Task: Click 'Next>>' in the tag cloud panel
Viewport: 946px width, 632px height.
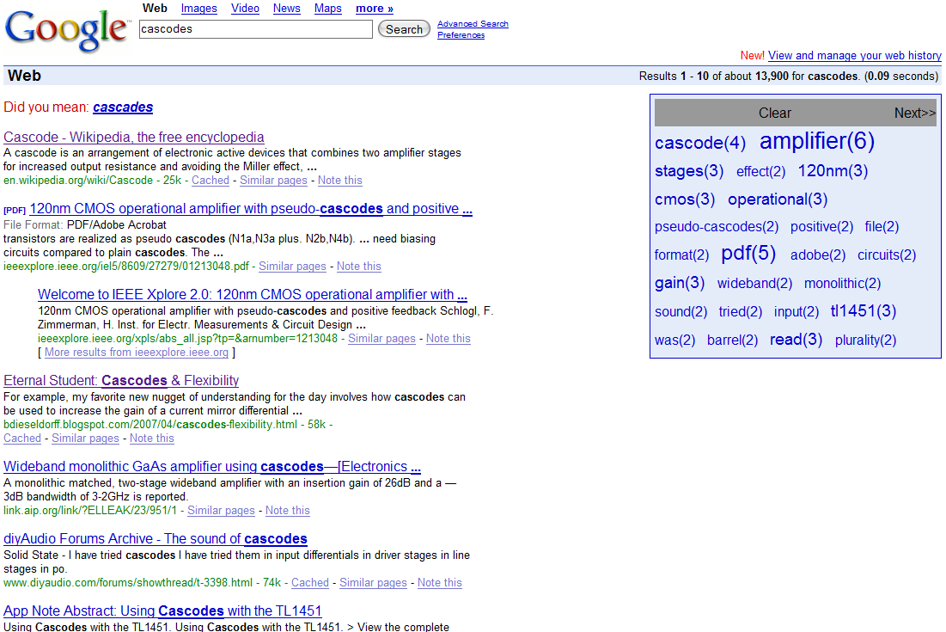Action: tap(915, 113)
